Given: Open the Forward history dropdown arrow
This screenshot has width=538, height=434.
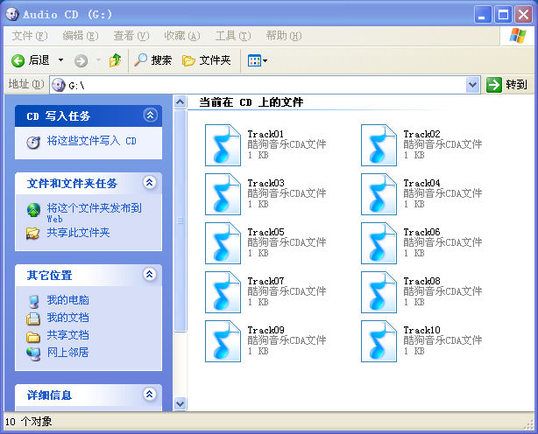Looking at the screenshot, I should tap(98, 60).
